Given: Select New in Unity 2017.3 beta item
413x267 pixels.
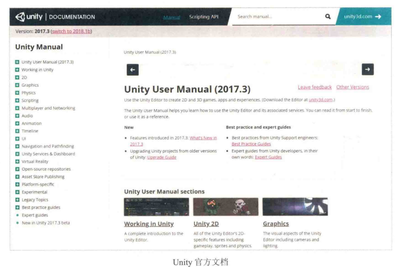Looking at the screenshot, I should pyautogui.click(x=46, y=223).
